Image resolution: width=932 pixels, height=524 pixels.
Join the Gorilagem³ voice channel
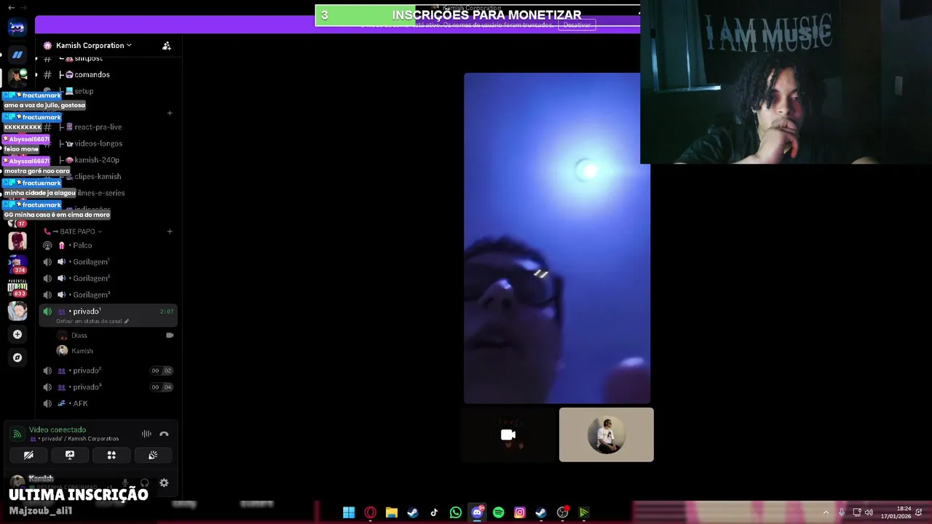(x=106, y=295)
